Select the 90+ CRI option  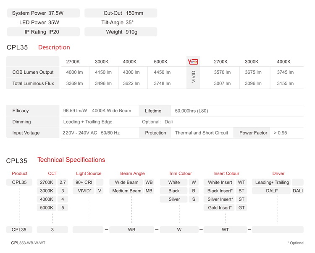[84, 182]
